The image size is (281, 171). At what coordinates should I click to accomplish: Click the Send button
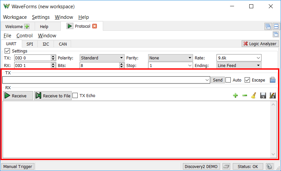coord(218,80)
